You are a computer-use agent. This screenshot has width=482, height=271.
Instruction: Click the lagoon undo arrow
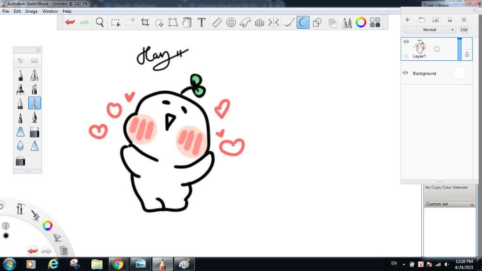coord(32,251)
